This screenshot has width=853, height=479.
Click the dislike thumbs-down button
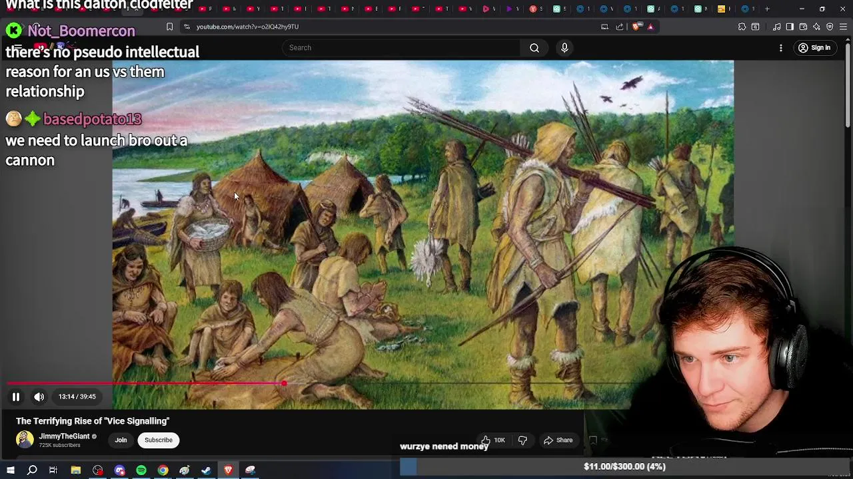pos(522,440)
